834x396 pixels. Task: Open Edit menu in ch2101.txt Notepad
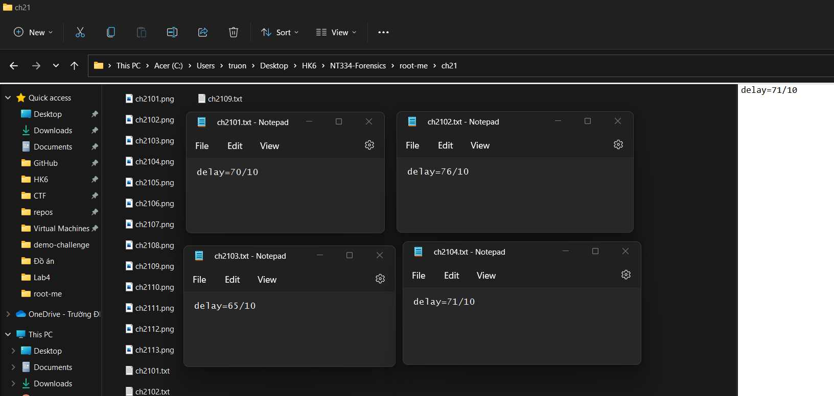235,146
